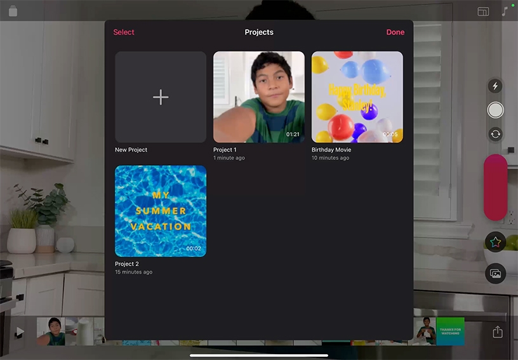Tap the share icon
Screen dimensions: 518x360
tap(498, 332)
